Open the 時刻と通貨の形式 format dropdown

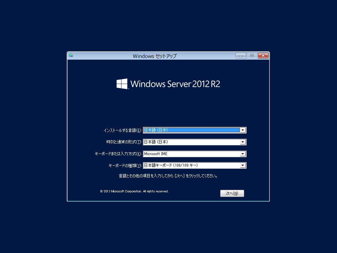[243, 142]
